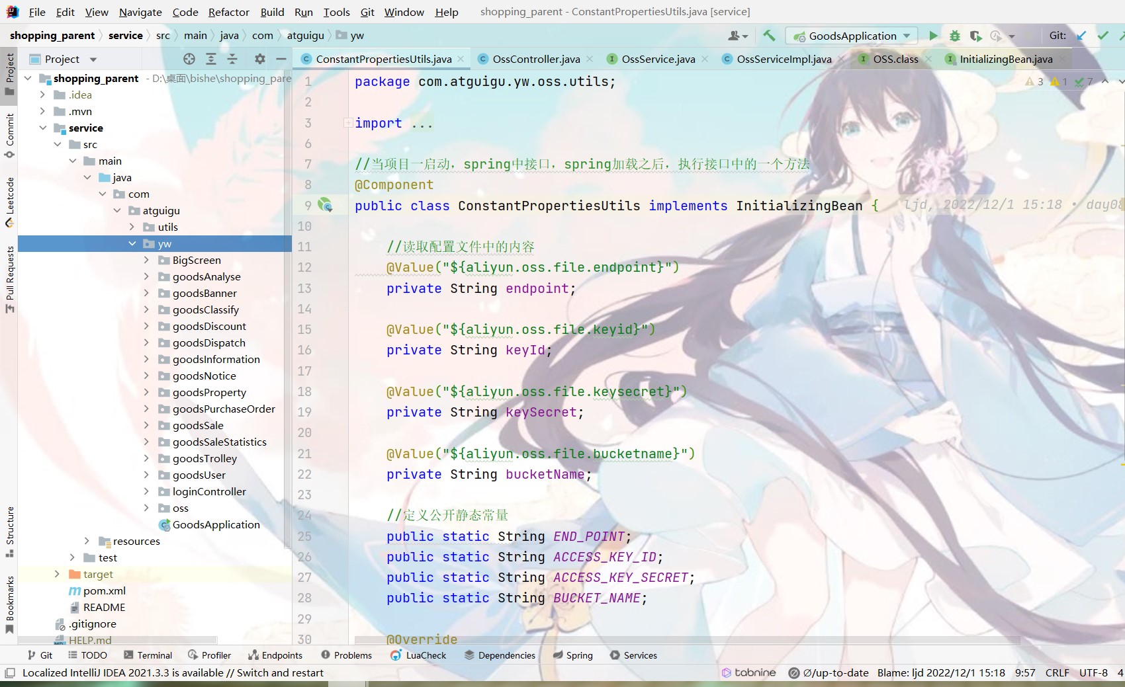Viewport: 1125px width, 687px height.
Task: Collapse the yw package
Action: 132,243
